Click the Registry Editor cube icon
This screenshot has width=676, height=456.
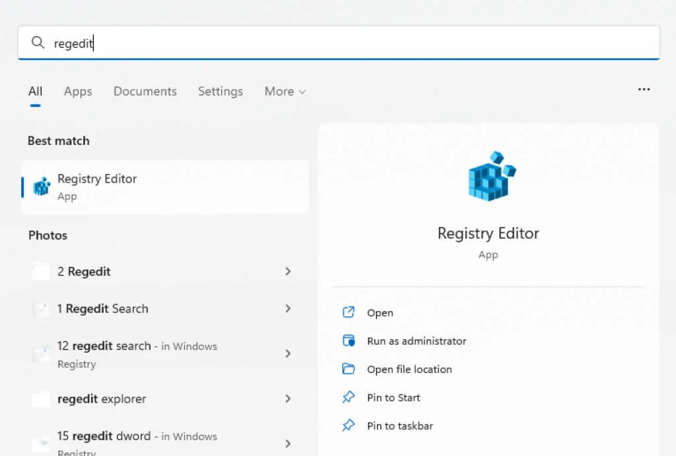[x=489, y=177]
